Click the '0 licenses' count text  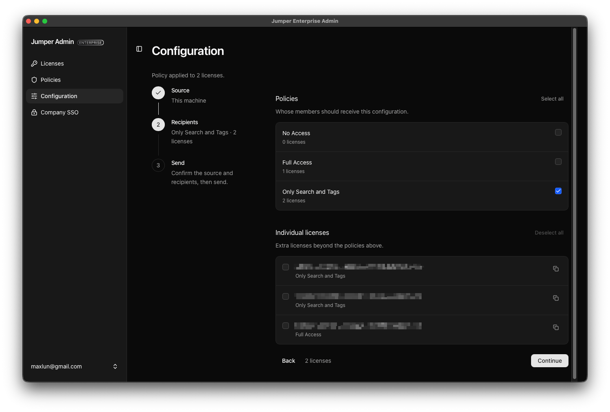(x=294, y=142)
